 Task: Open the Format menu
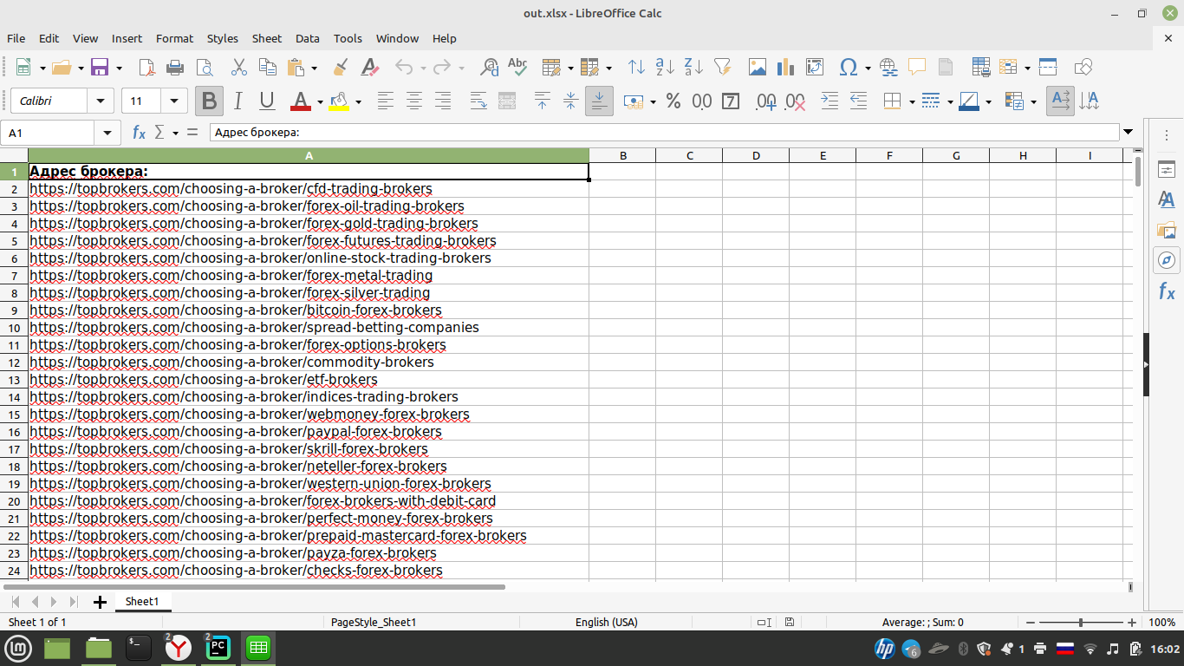(174, 38)
